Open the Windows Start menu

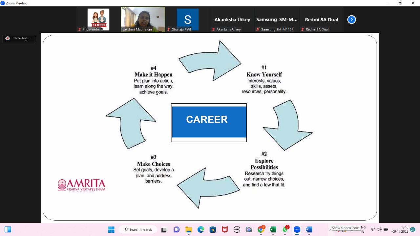pos(111,229)
